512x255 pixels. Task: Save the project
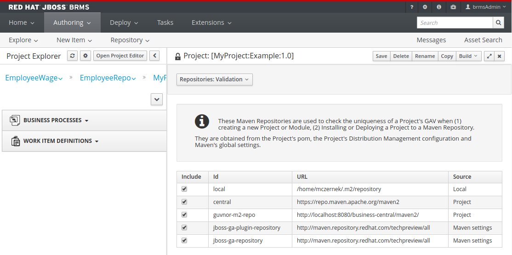pos(381,56)
